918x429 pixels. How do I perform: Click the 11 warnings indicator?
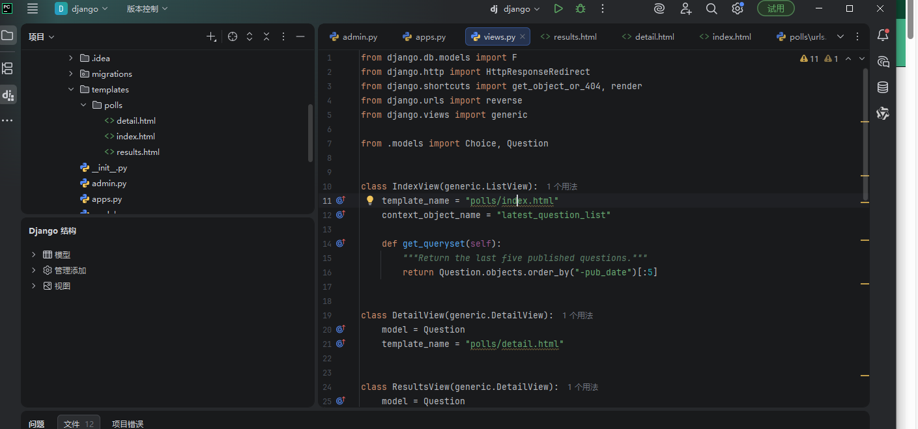coord(809,59)
